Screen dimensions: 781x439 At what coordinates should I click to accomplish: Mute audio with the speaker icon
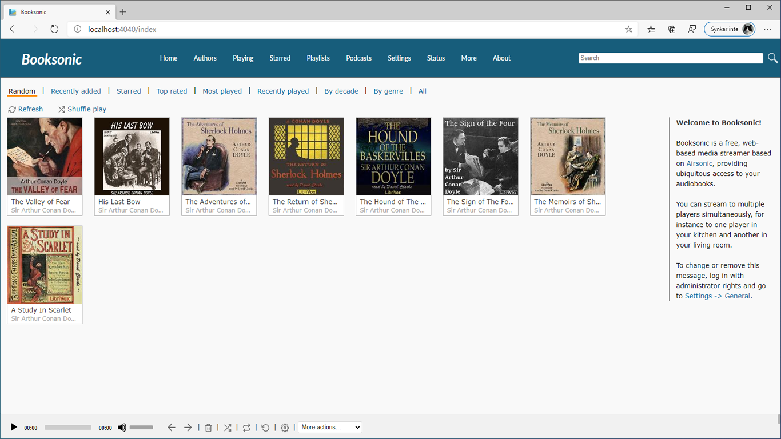[x=122, y=427]
